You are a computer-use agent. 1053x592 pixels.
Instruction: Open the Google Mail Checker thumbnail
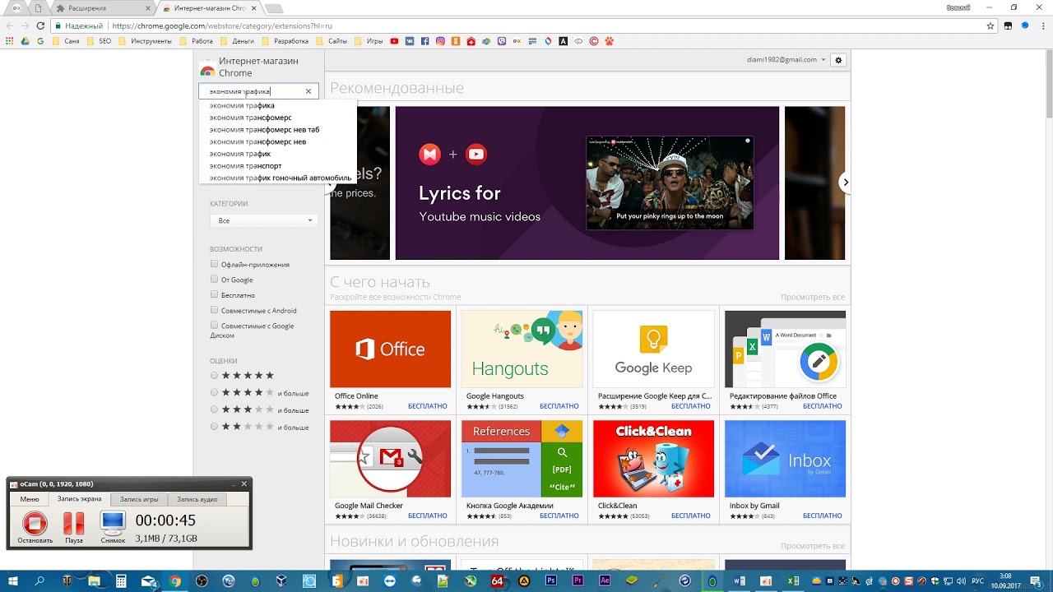pos(390,459)
